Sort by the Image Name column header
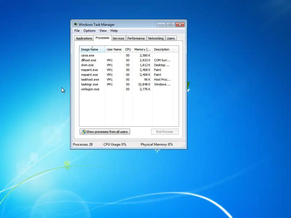The image size is (291, 218). click(x=92, y=49)
